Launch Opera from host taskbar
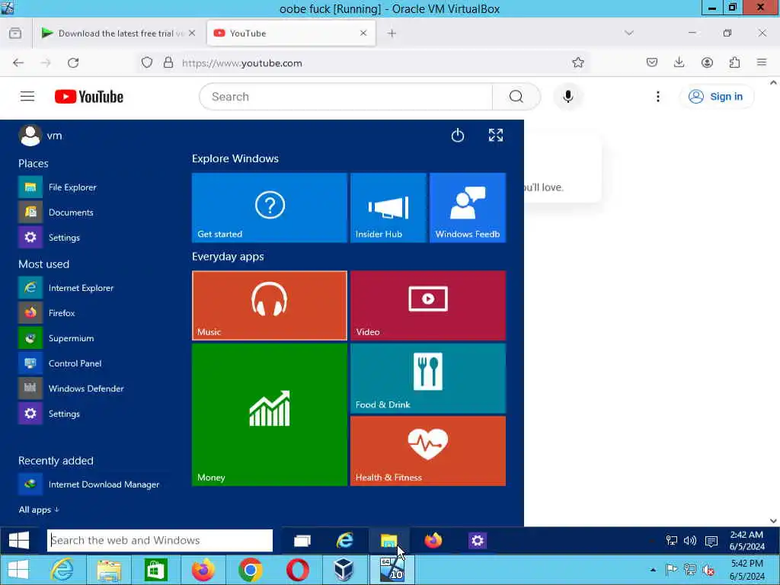Viewport: 780px width, 585px height. [x=298, y=570]
